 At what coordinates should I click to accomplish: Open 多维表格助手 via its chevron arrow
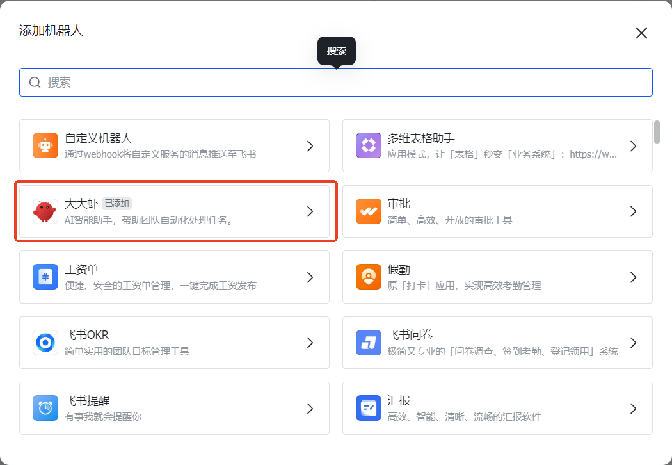click(x=634, y=146)
